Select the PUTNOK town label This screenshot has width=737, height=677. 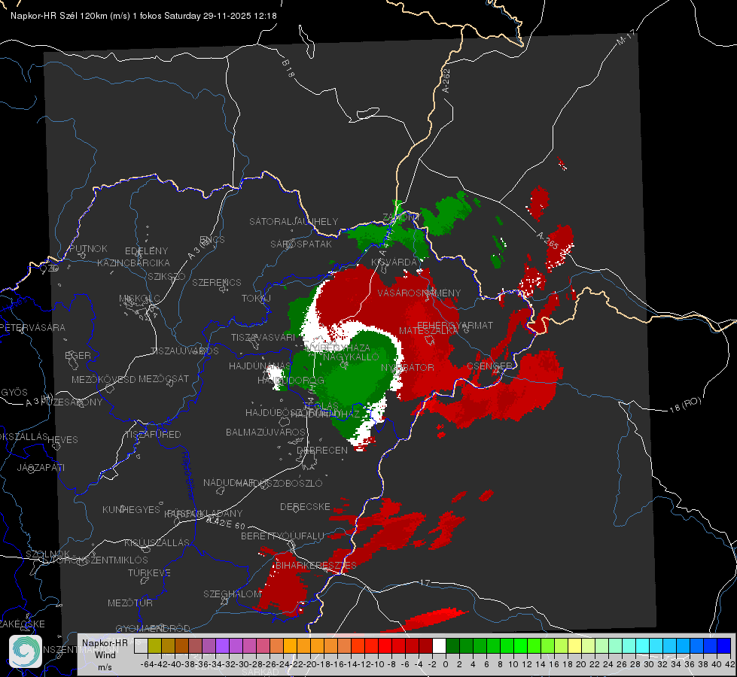click(x=88, y=248)
